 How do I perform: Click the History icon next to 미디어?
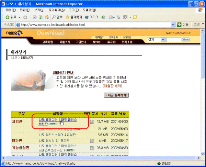pos(104,17)
